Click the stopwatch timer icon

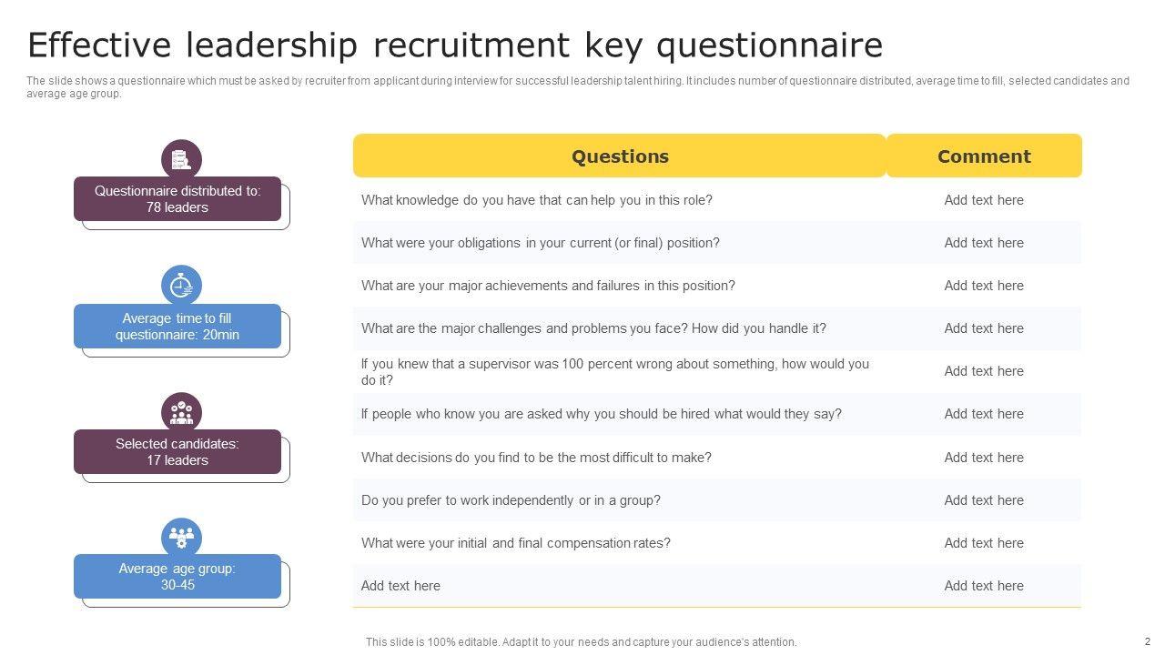tap(181, 286)
